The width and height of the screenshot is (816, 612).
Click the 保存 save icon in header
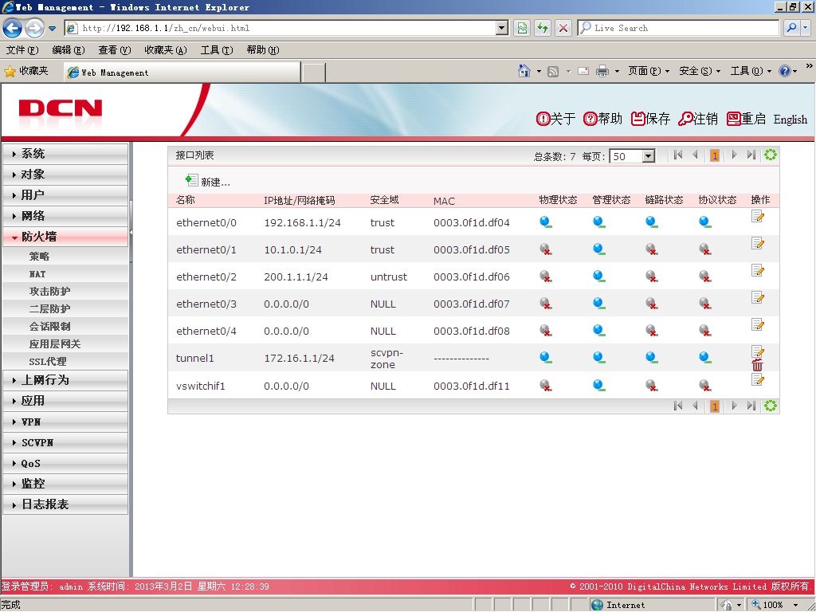pyautogui.click(x=638, y=119)
